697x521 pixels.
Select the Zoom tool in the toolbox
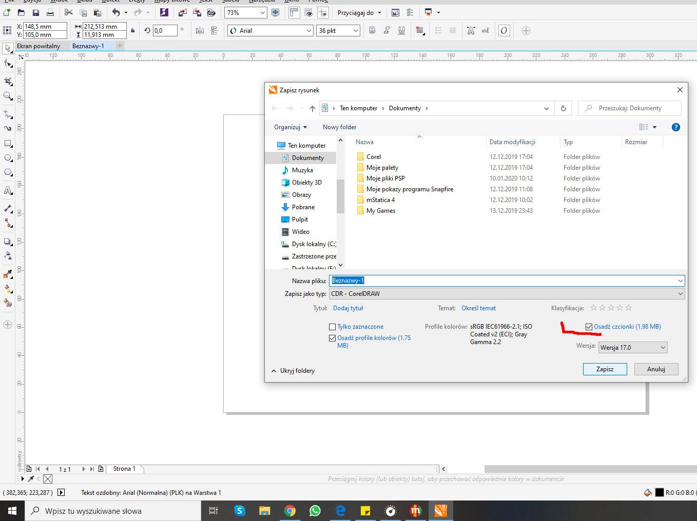pyautogui.click(x=8, y=96)
